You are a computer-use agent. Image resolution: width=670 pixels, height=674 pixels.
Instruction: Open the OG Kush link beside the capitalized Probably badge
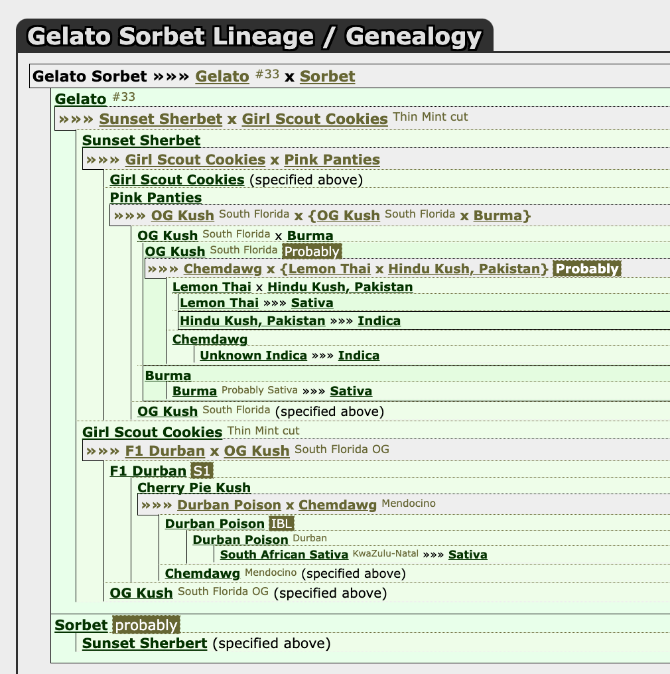pos(175,251)
